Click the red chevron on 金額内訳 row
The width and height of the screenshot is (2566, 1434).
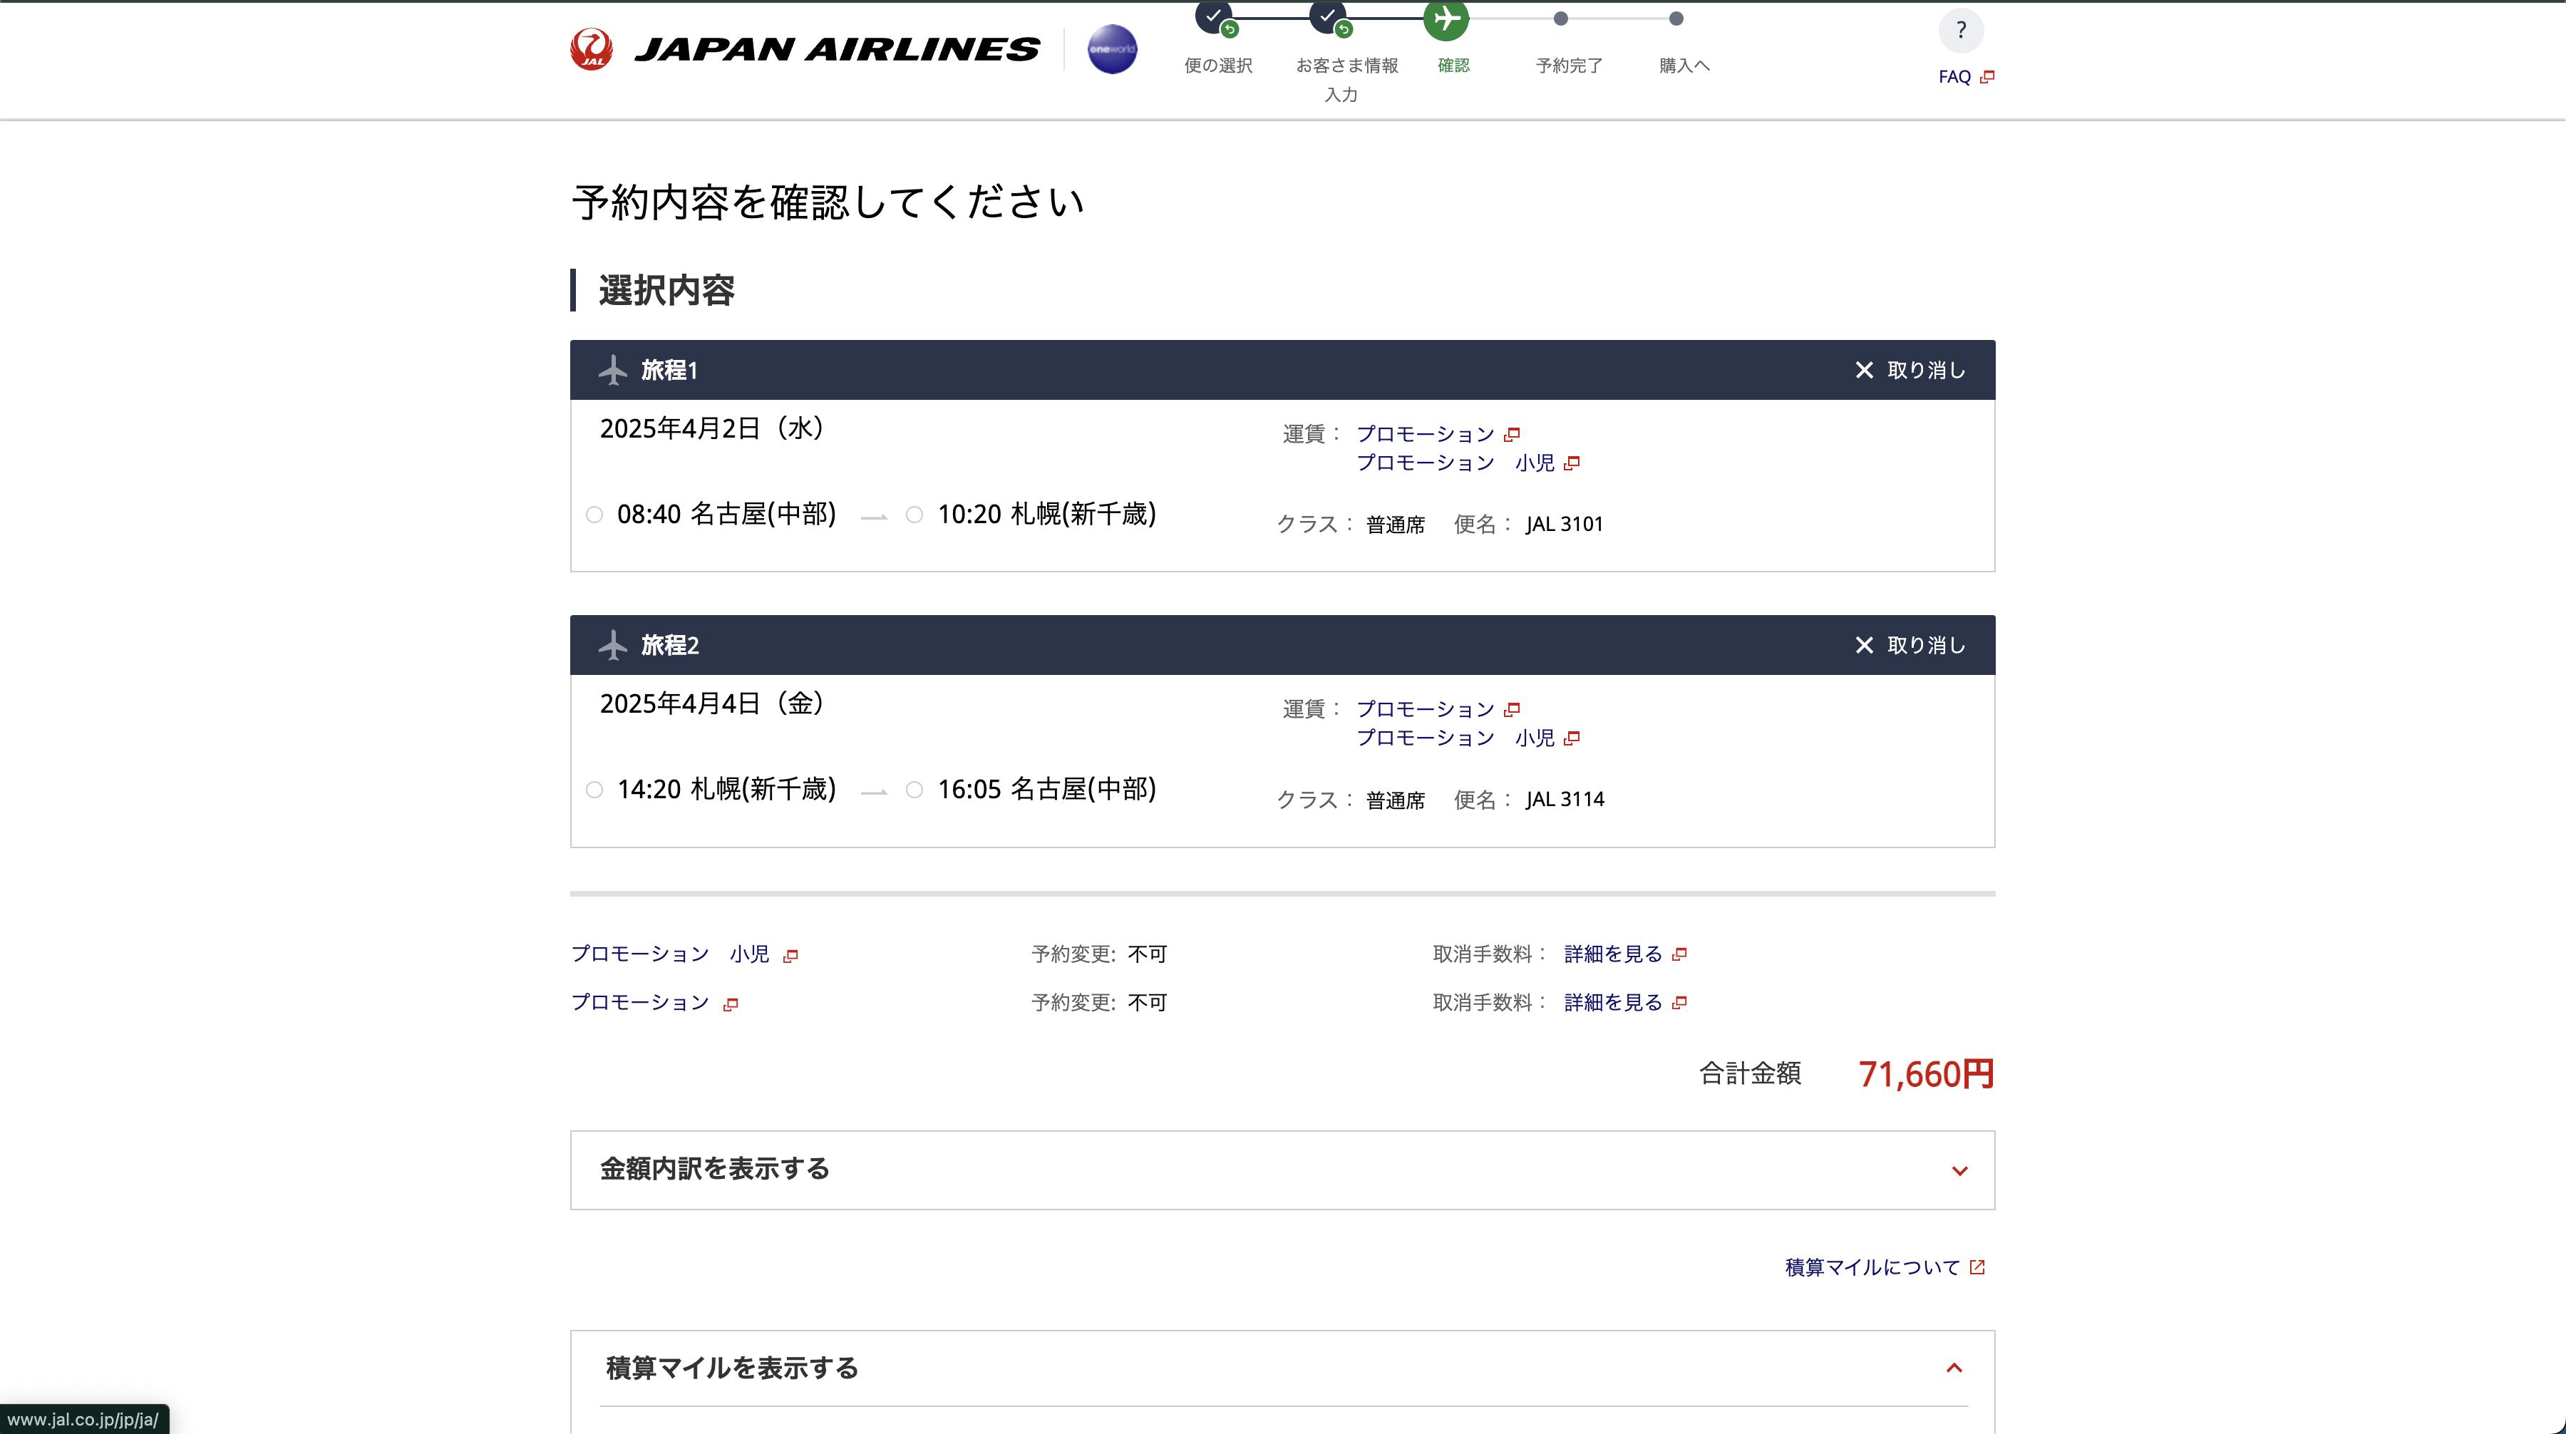coord(1959,1171)
